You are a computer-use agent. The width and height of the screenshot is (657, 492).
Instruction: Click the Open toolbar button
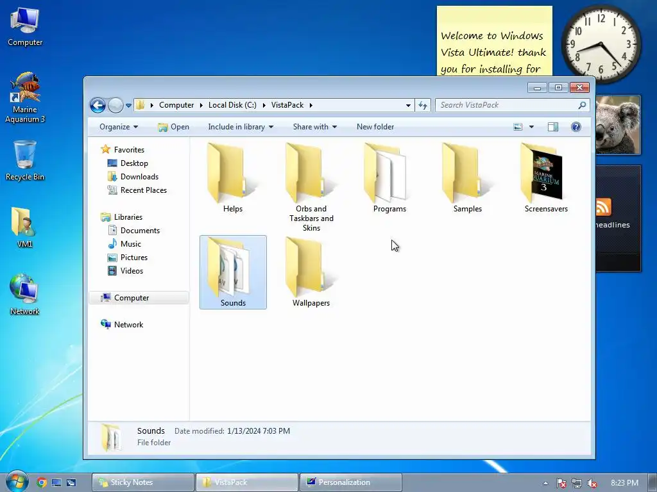[x=173, y=127]
